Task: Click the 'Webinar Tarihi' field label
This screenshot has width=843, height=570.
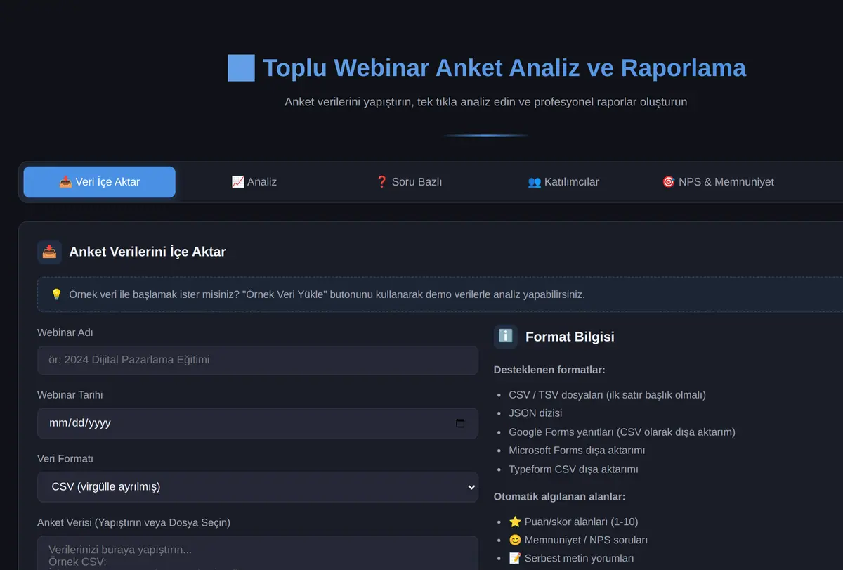Action: click(70, 395)
